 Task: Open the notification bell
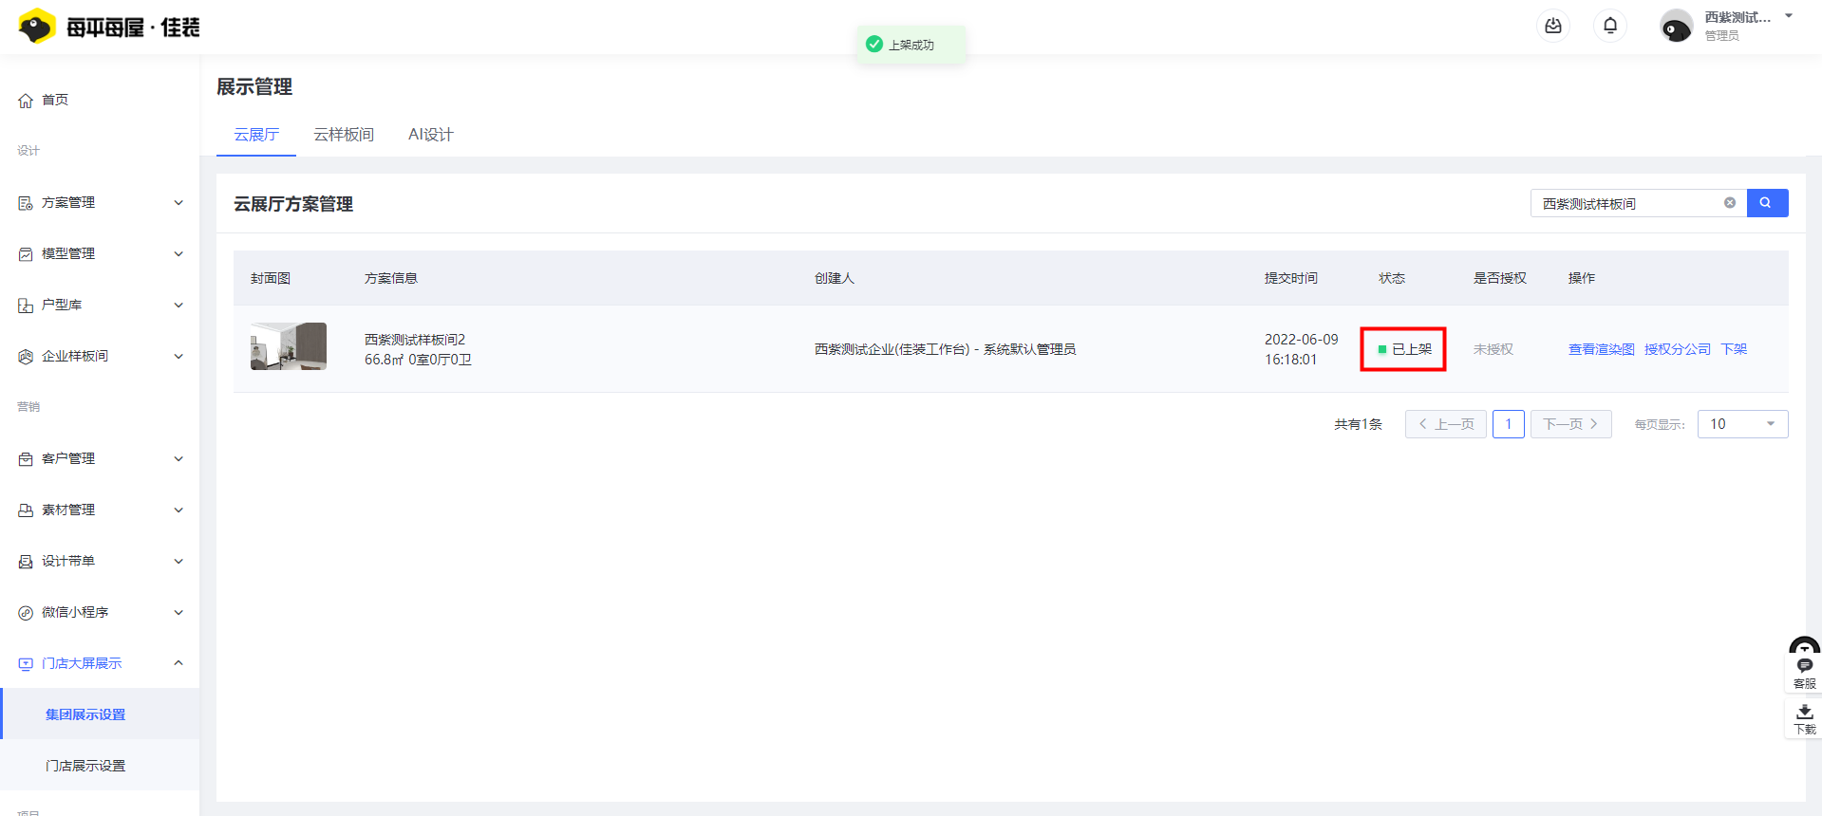click(x=1610, y=26)
